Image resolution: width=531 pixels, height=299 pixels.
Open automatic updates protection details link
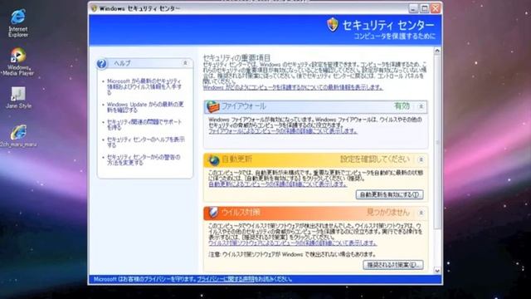[x=278, y=184]
